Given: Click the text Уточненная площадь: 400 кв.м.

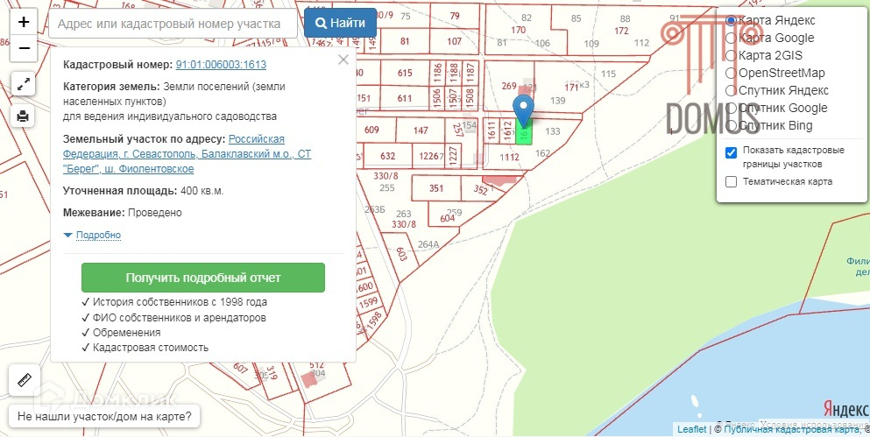Looking at the screenshot, I should 144,191.
